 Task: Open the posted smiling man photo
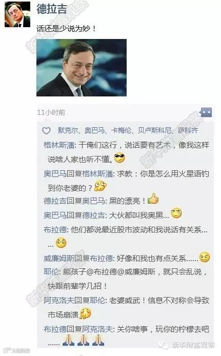[x=82, y=68]
